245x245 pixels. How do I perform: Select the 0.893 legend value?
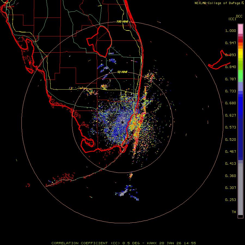click(231, 55)
